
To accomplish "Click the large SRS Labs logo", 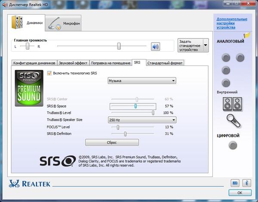I will coord(58,161).
